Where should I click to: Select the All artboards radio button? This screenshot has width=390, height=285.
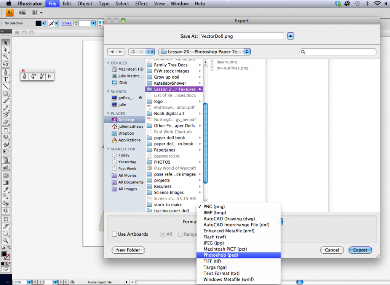click(x=163, y=234)
